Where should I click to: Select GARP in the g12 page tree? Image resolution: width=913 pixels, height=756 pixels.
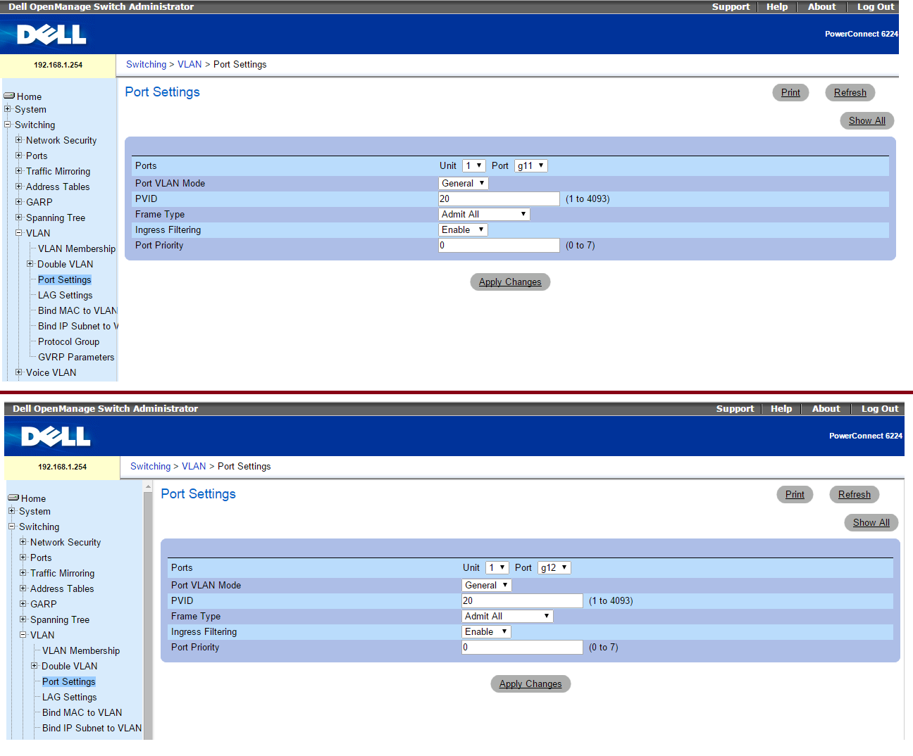(44, 604)
